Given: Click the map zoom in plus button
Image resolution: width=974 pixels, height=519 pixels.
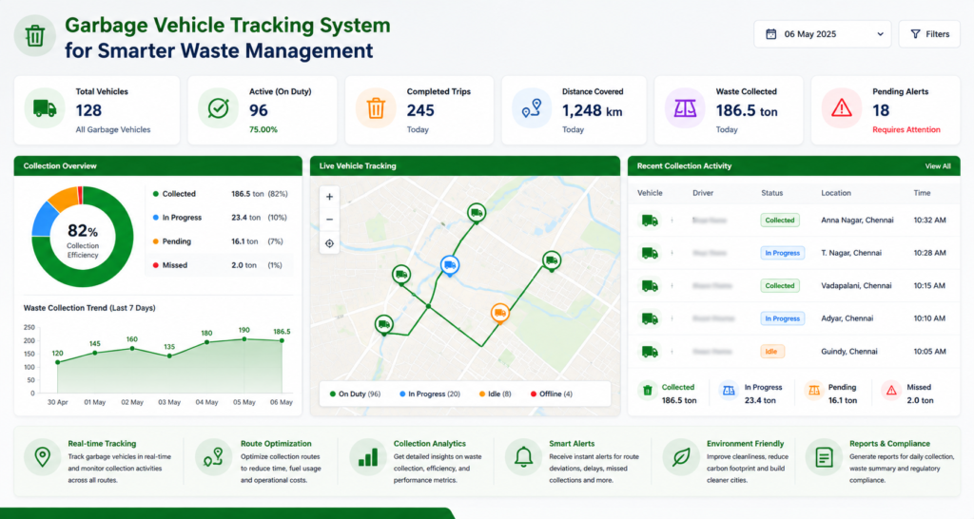Looking at the screenshot, I should click(329, 197).
